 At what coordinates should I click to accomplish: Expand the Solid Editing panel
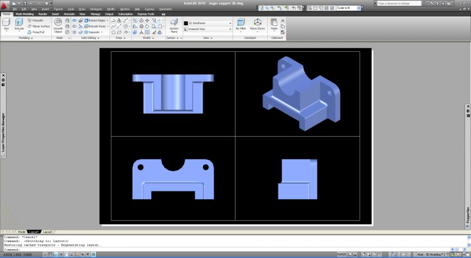click(90, 38)
